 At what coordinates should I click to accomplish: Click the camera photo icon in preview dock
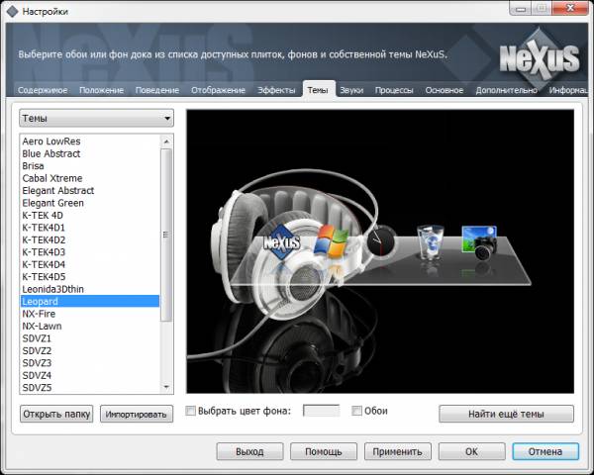(x=479, y=242)
